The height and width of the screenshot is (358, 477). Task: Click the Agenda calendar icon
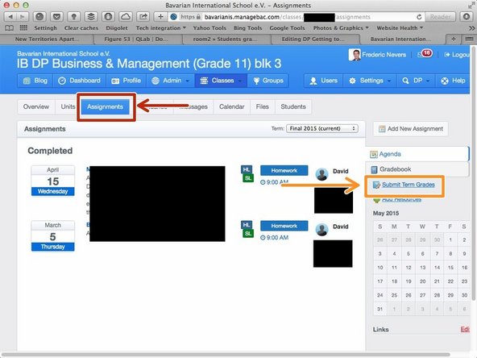(374, 154)
